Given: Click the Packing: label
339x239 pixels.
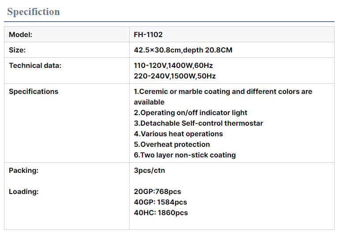Looking at the screenshot, I should 23,171.
